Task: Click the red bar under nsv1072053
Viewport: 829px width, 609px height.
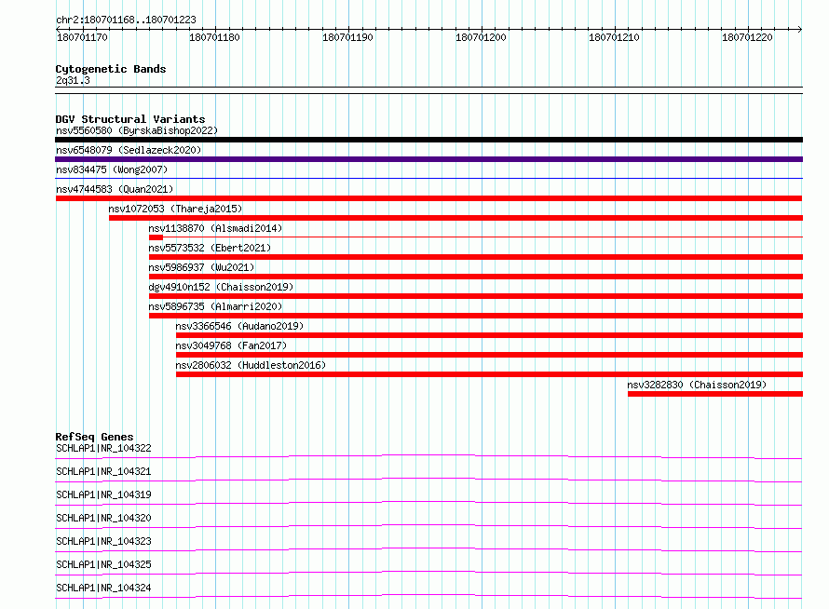Action: point(455,218)
